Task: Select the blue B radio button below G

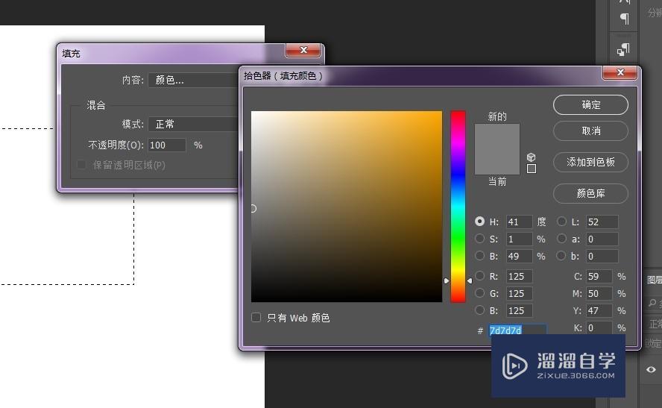Action: click(x=479, y=310)
